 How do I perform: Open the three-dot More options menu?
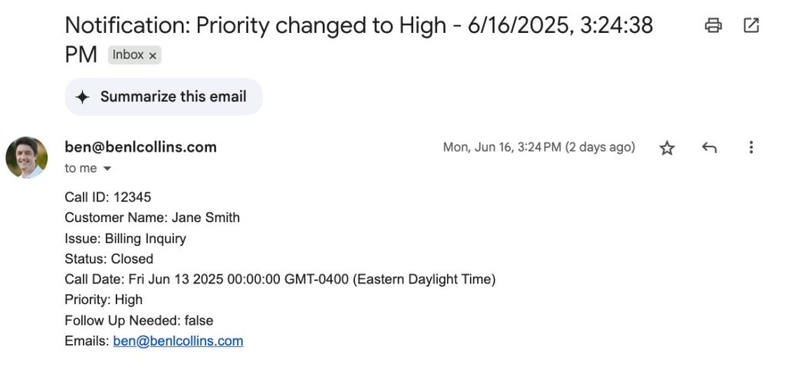(x=751, y=148)
